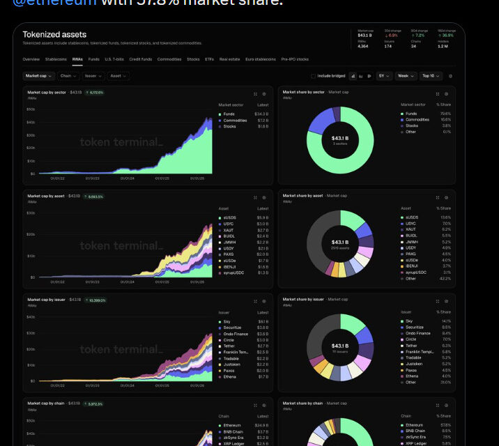Switch to the Pre-IPO stocks tab
Screen dimensions: 499x446
pyautogui.click(x=295, y=59)
